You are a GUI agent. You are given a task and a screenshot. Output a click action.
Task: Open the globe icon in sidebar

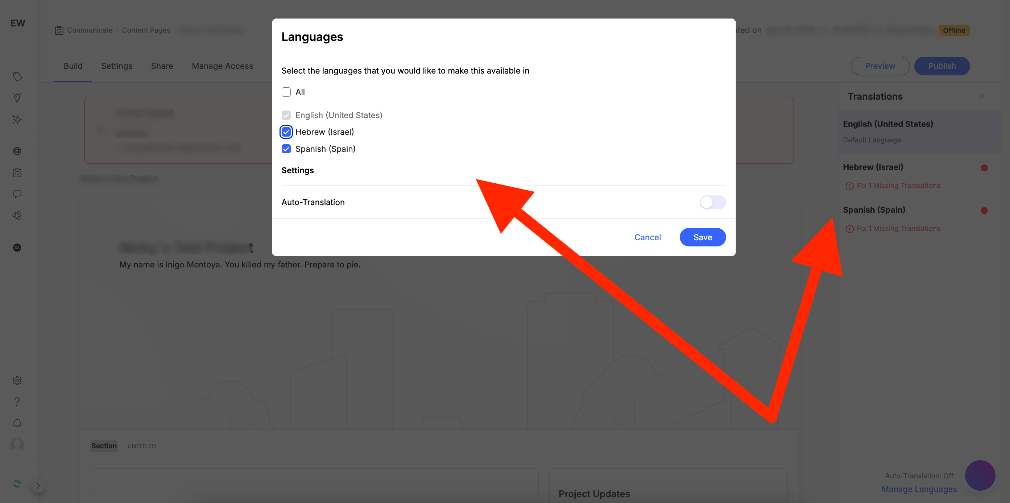(x=17, y=151)
